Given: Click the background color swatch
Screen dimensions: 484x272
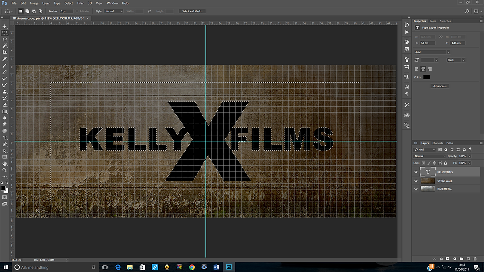Looking at the screenshot, I should [x=7, y=191].
